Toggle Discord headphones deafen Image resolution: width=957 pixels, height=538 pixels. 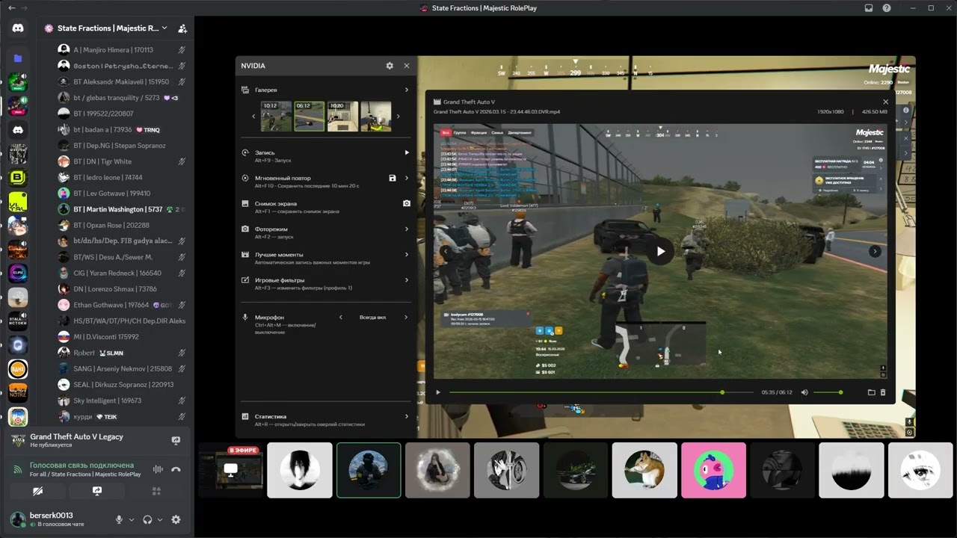click(147, 519)
